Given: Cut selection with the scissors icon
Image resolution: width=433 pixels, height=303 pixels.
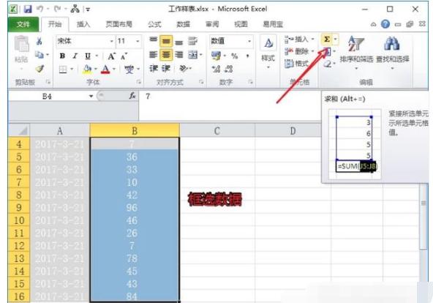Looking at the screenshot, I should tap(39, 41).
